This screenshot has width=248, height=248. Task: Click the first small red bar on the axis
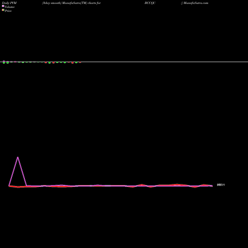click(46, 62)
